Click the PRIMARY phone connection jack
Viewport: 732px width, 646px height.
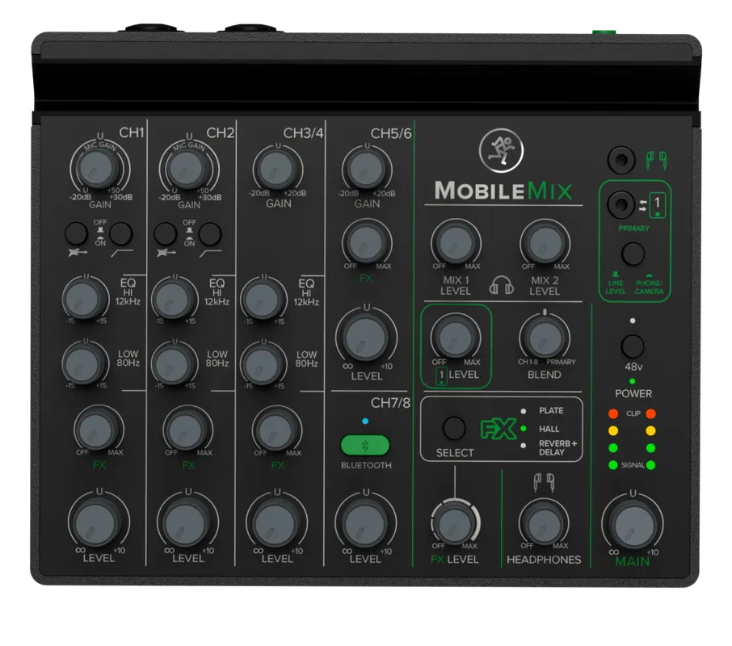coord(621,204)
